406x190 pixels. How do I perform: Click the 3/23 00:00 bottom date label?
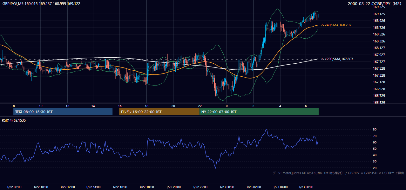tap(227, 187)
